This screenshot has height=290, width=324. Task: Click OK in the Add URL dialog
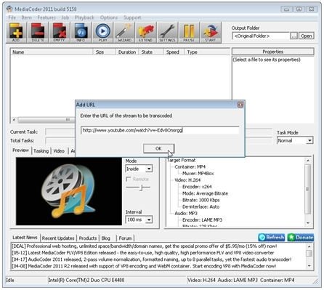[x=158, y=148]
